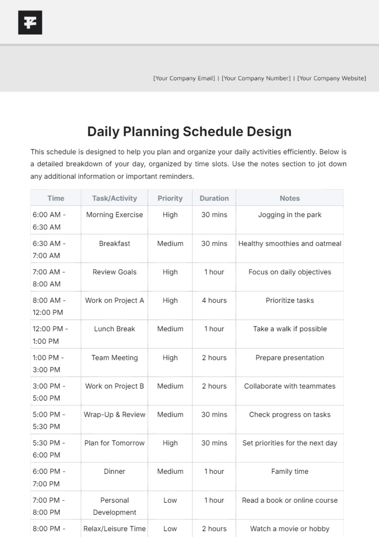Open the [Your Company Website] placeholder
Screen dimensions: 379x537
(x=332, y=78)
